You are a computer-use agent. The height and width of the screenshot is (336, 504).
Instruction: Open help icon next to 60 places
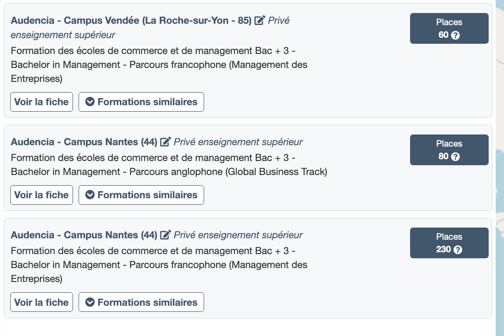(456, 35)
